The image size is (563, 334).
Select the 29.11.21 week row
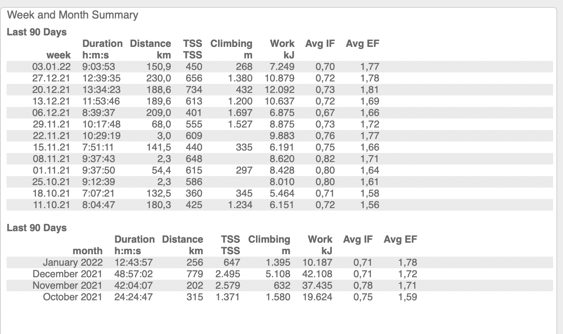coord(52,124)
